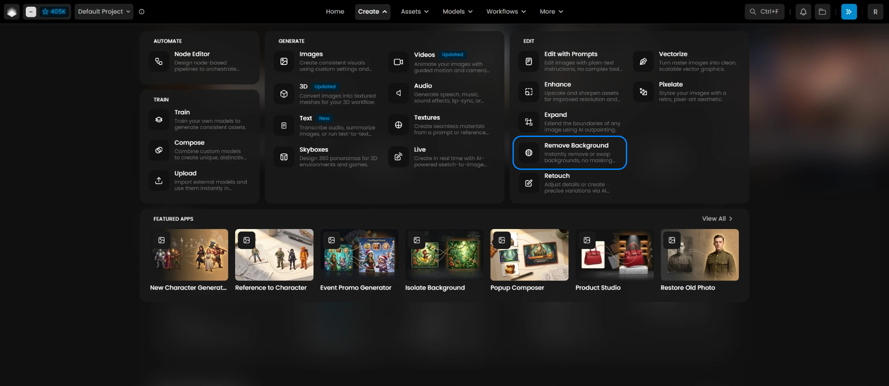
Task: Select Node Editor from the Automate section
Action: [x=200, y=61]
